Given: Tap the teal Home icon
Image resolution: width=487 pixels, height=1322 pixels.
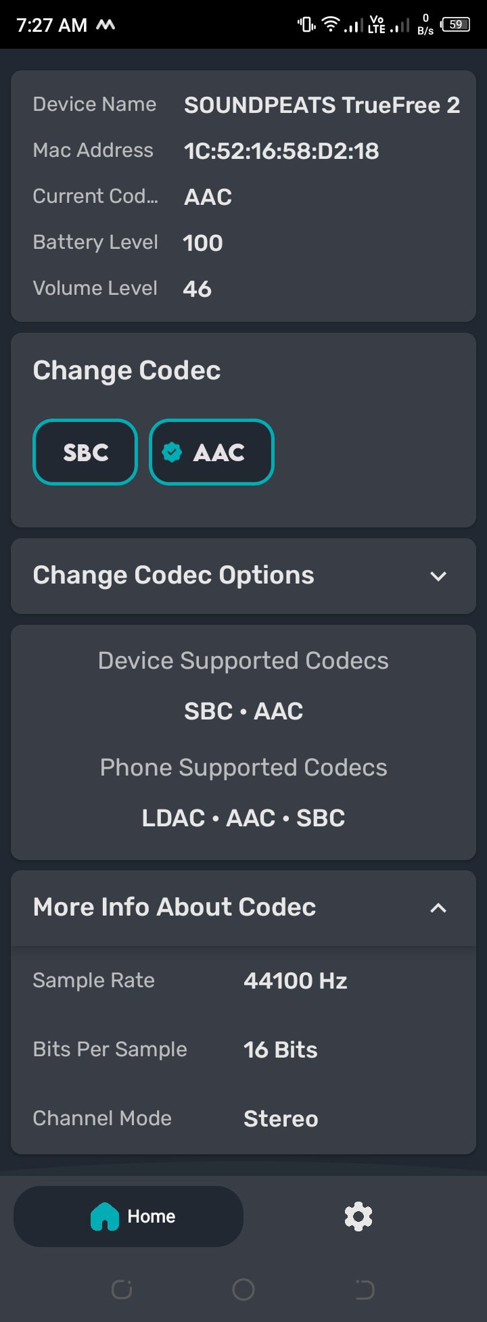Looking at the screenshot, I should coord(105,1217).
